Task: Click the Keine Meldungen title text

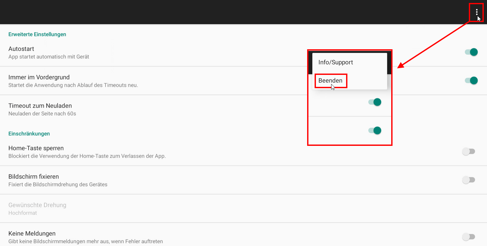Action: coord(32,234)
